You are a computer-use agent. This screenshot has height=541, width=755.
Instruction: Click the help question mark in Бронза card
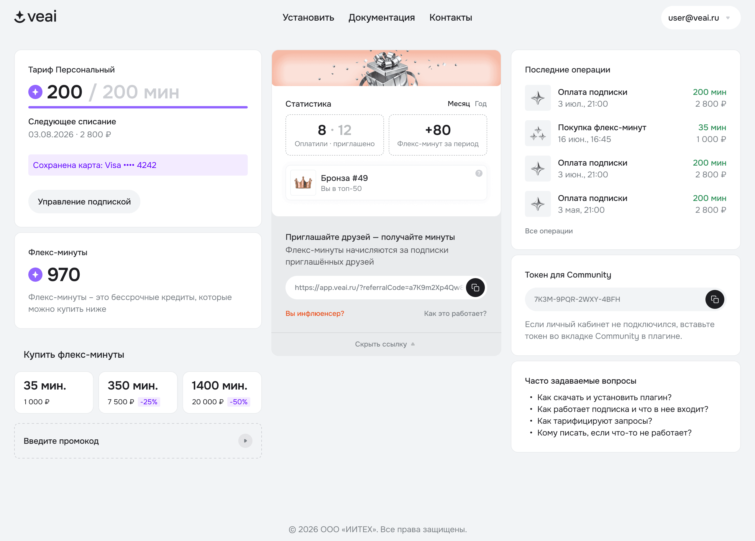[x=479, y=173]
